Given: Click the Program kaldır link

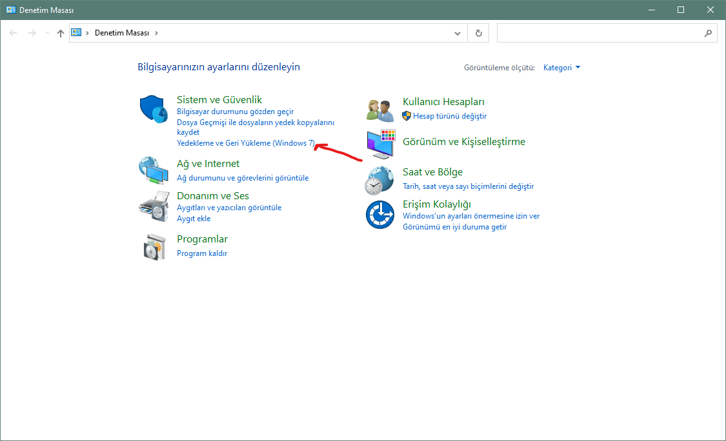Looking at the screenshot, I should pyautogui.click(x=202, y=253).
